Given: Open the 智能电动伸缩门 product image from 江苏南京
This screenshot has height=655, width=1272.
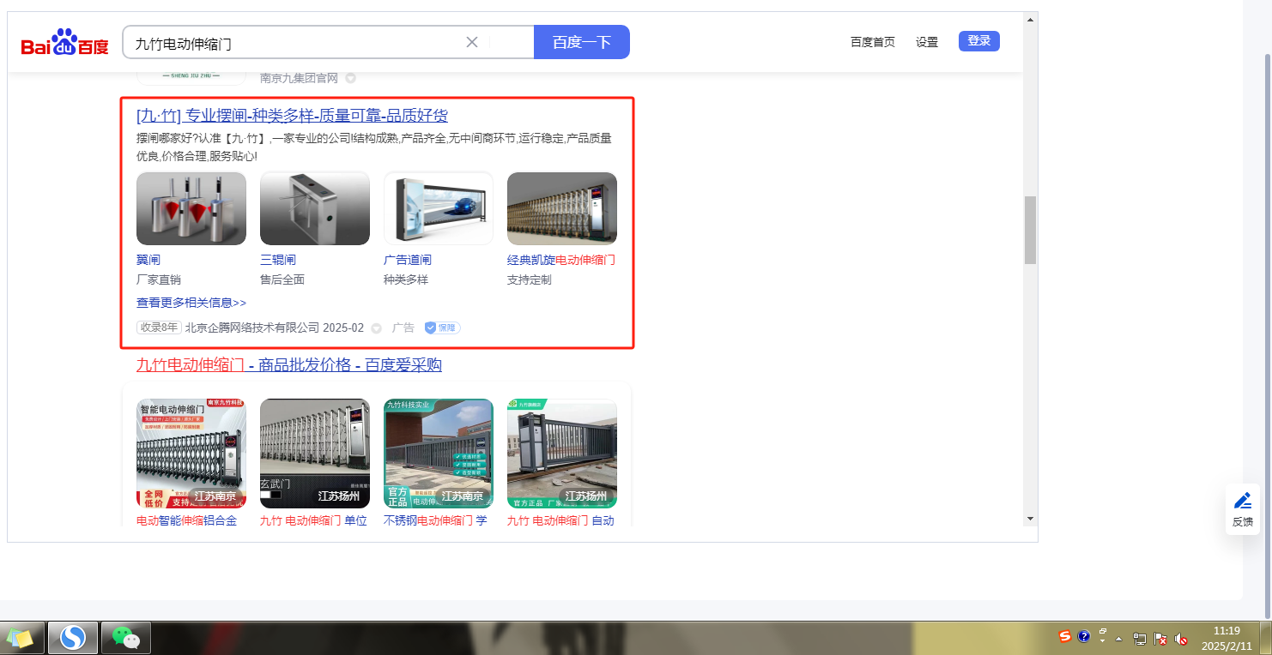Looking at the screenshot, I should coord(191,454).
